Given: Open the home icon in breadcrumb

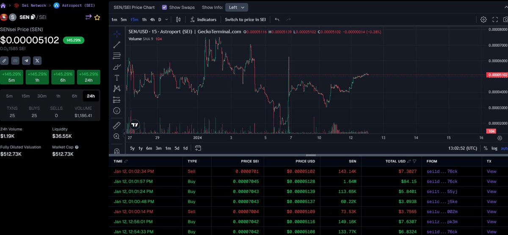Looking at the screenshot, I should coord(3,6).
